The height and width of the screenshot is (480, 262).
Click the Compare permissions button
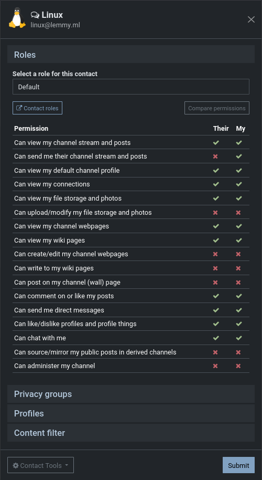point(217,108)
